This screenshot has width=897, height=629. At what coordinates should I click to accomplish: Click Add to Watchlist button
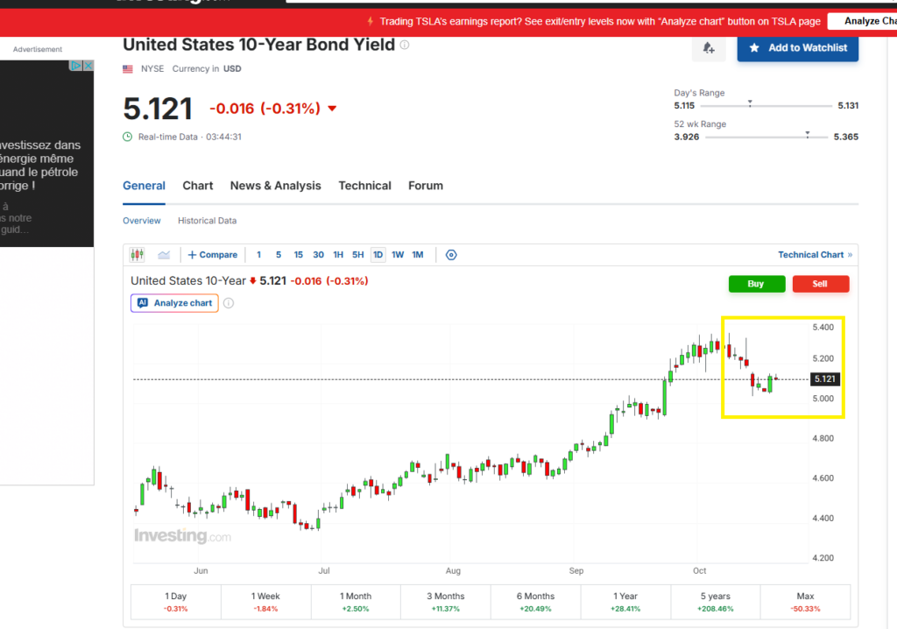click(798, 48)
